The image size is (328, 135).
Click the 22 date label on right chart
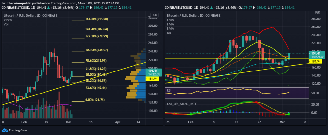259,122
